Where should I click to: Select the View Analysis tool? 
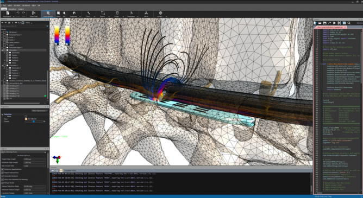click(48, 14)
